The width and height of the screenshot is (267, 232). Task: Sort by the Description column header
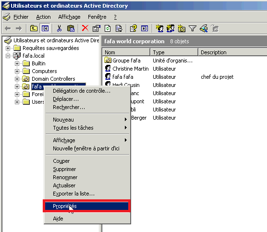point(233,52)
